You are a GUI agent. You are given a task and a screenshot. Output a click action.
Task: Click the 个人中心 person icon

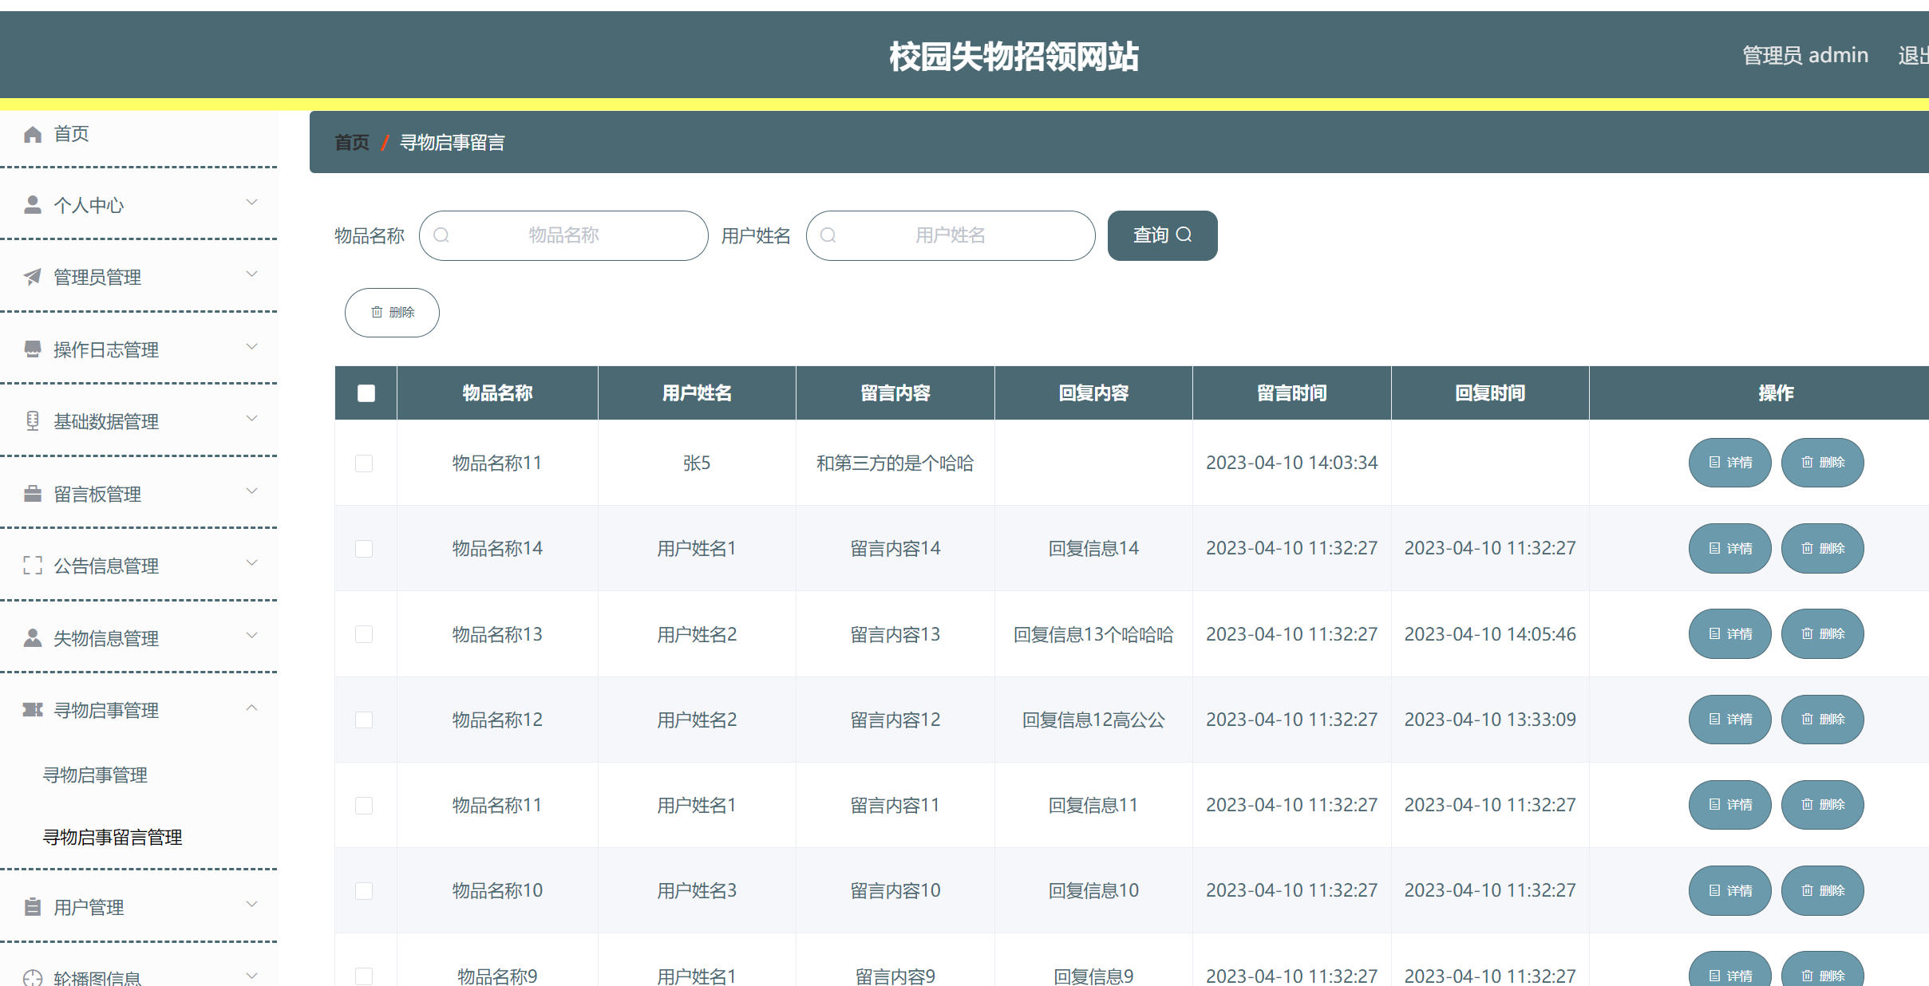click(x=33, y=205)
